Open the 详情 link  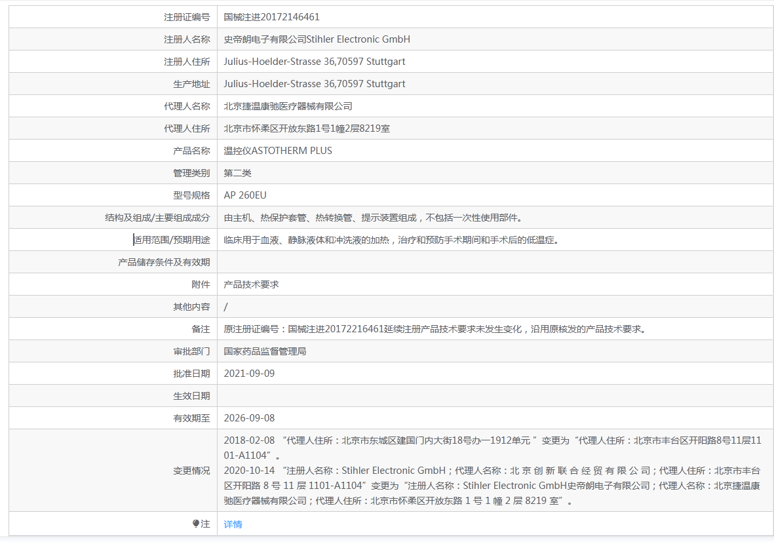point(233,524)
